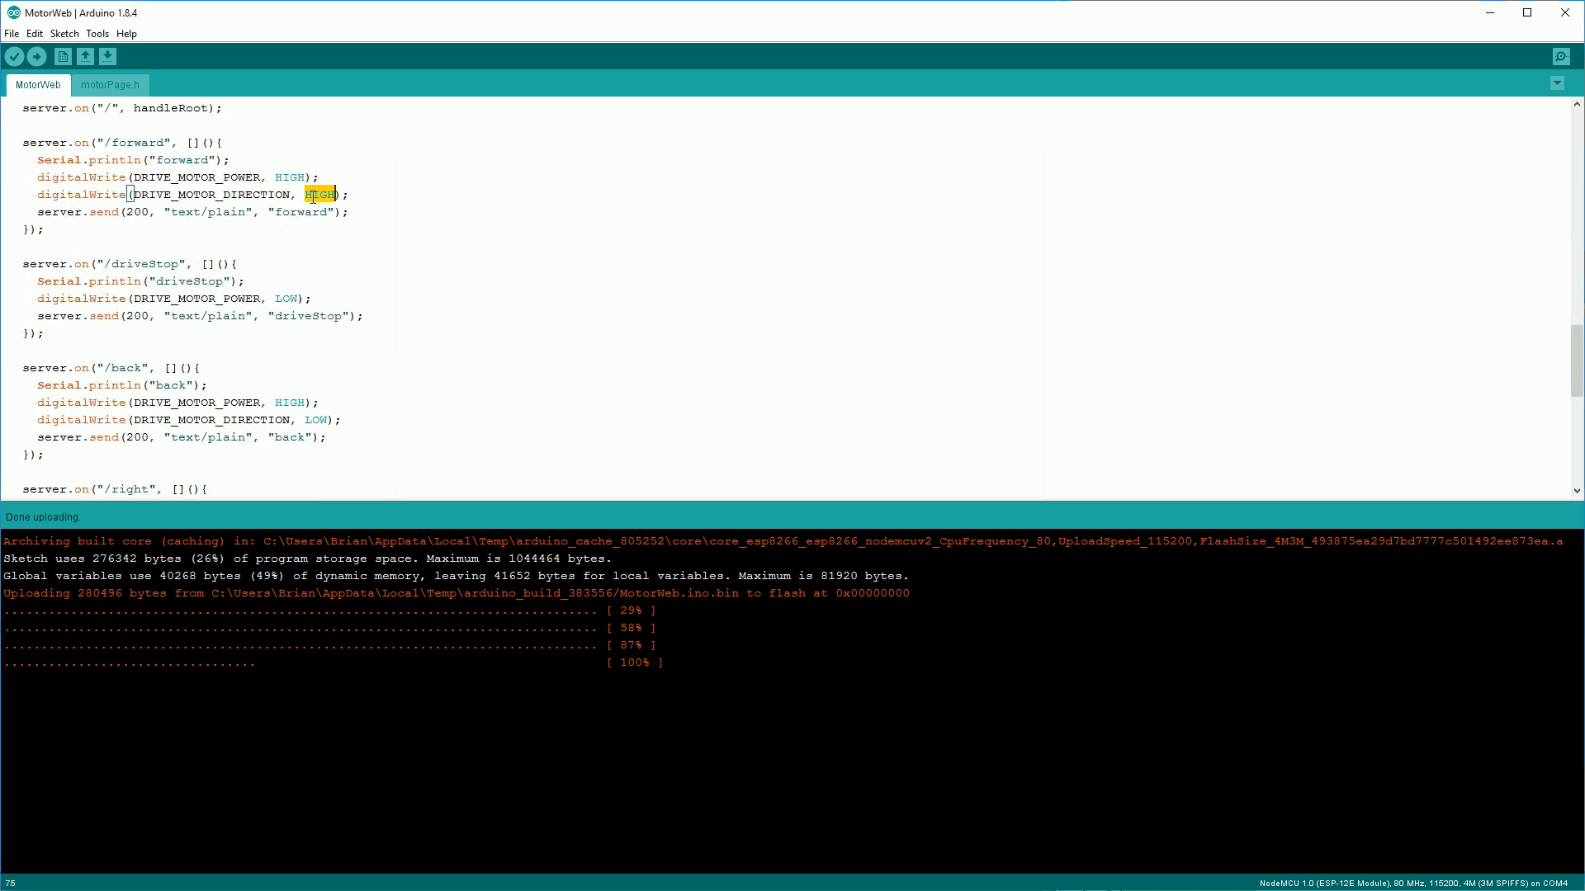Maximize the Arduino window
The width and height of the screenshot is (1585, 891).
pos(1527,12)
